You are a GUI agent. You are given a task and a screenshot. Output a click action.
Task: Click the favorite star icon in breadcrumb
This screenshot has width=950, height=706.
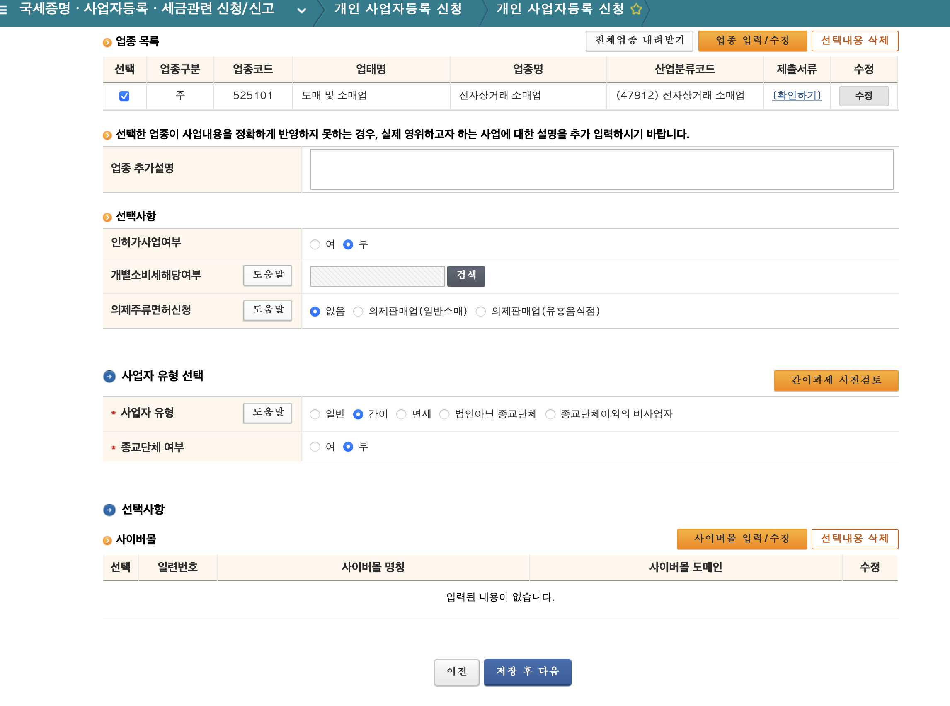click(x=636, y=9)
